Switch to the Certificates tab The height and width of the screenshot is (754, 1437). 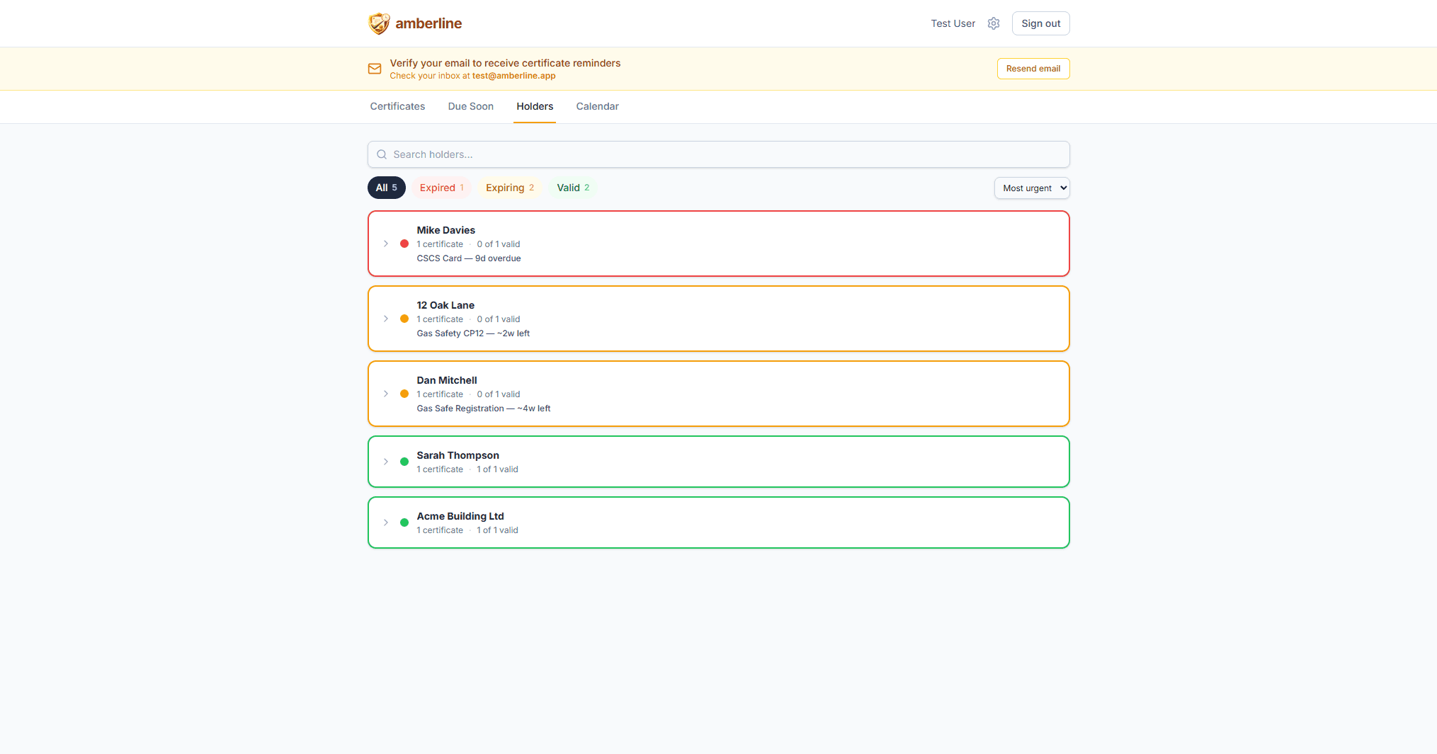click(397, 106)
